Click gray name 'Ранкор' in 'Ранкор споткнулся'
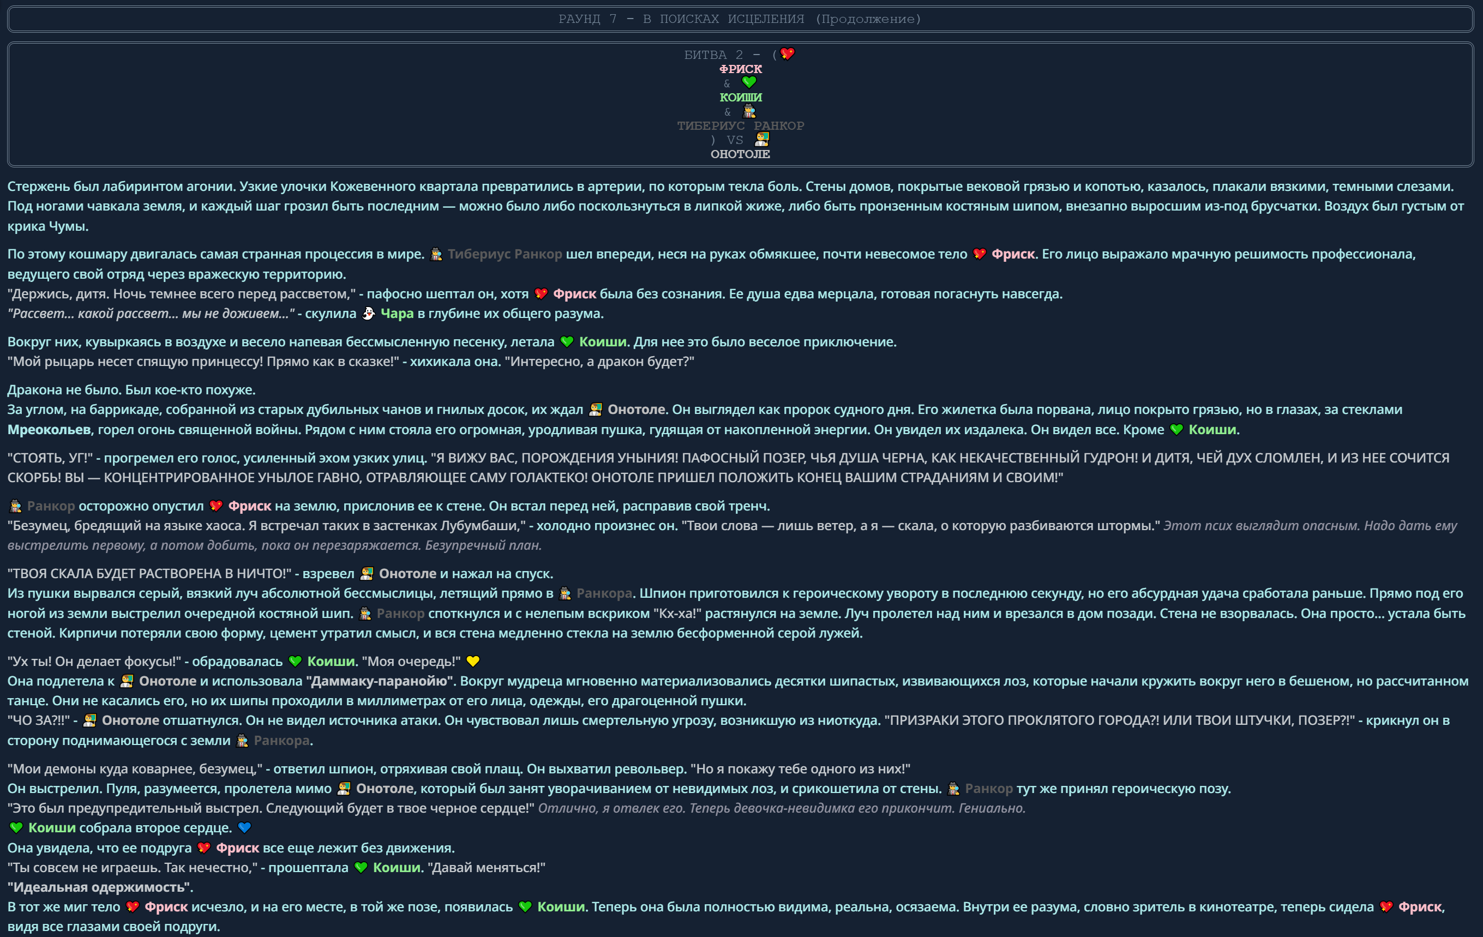 coord(400,614)
